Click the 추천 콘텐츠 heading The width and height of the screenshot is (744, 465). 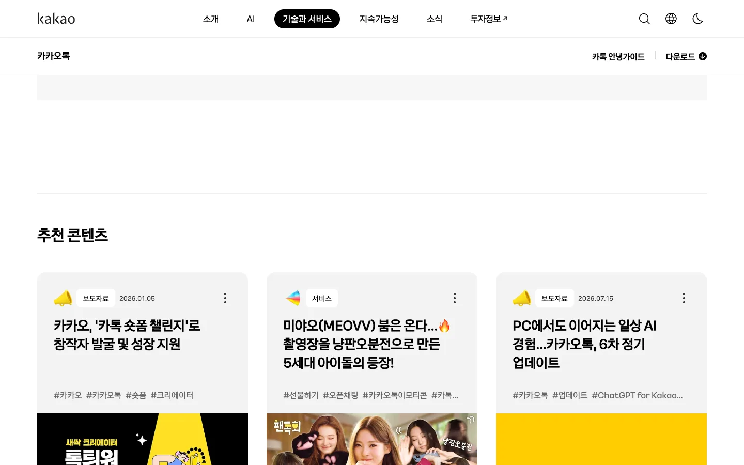point(72,235)
